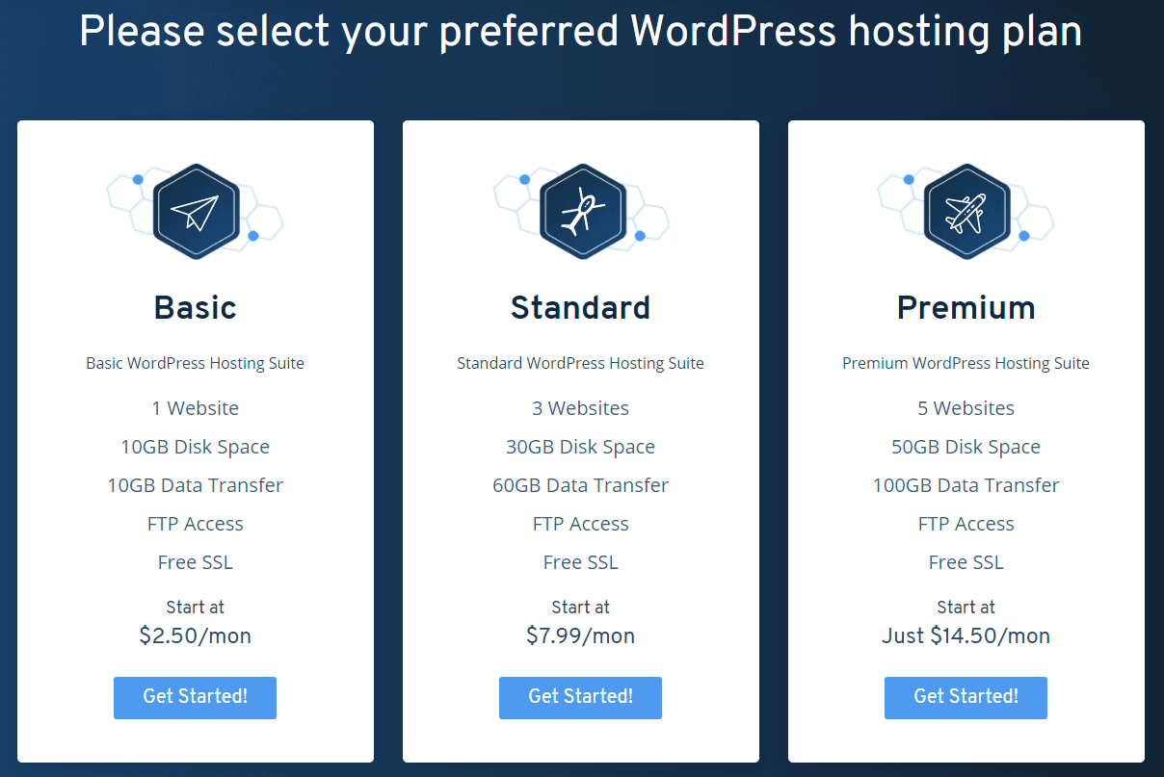Image resolution: width=1164 pixels, height=777 pixels.
Task: Click the $7.99/mon price
Action: click(x=580, y=635)
